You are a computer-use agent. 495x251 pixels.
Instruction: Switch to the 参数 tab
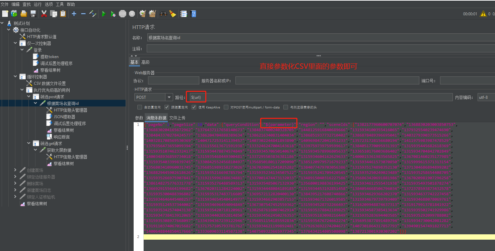click(139, 118)
